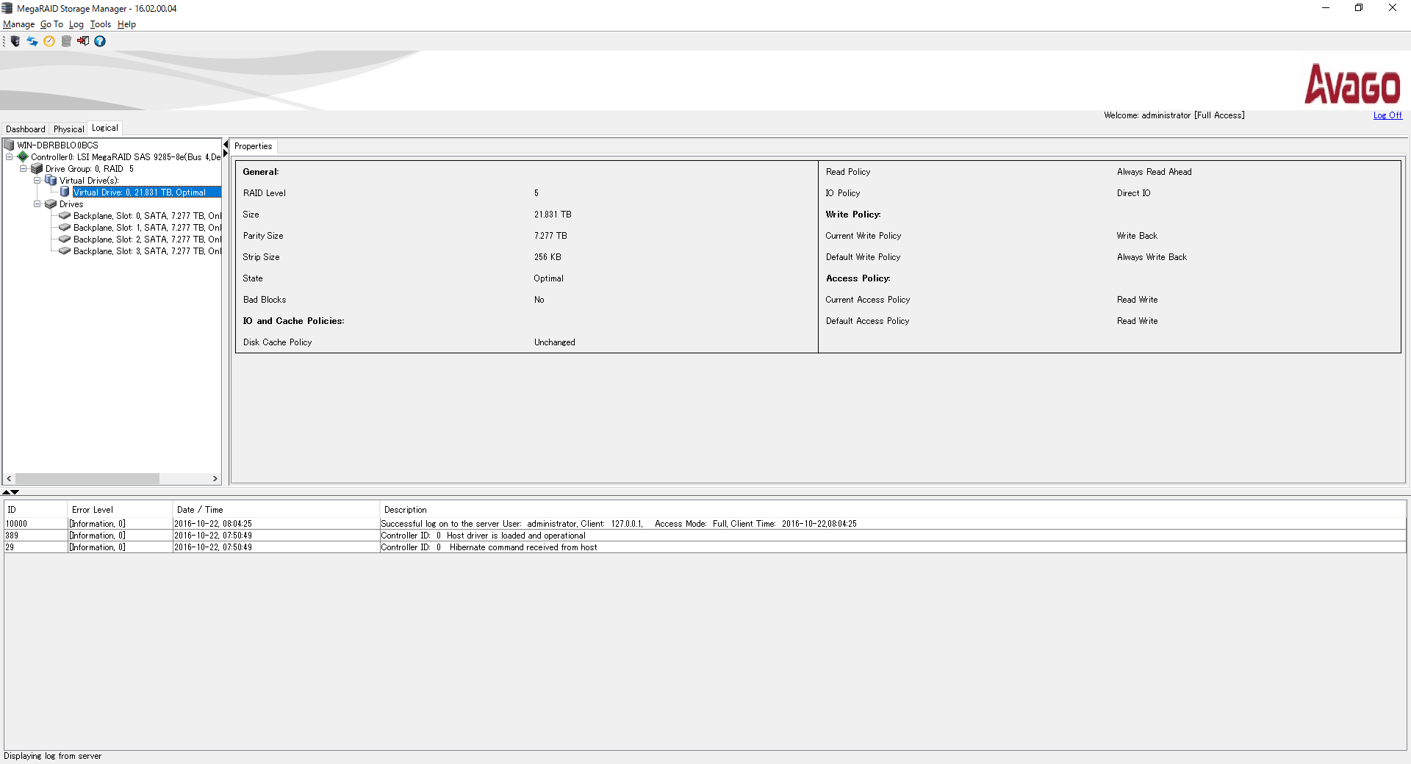
Task: Click the Size value '21.831 TB'
Action: (x=553, y=215)
